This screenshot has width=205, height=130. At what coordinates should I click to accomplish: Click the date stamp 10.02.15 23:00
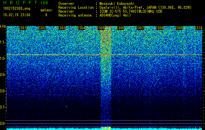tap(17, 15)
